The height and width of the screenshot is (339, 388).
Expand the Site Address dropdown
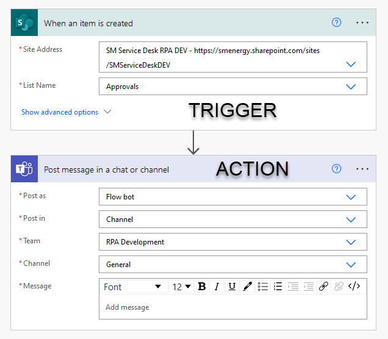click(x=351, y=64)
